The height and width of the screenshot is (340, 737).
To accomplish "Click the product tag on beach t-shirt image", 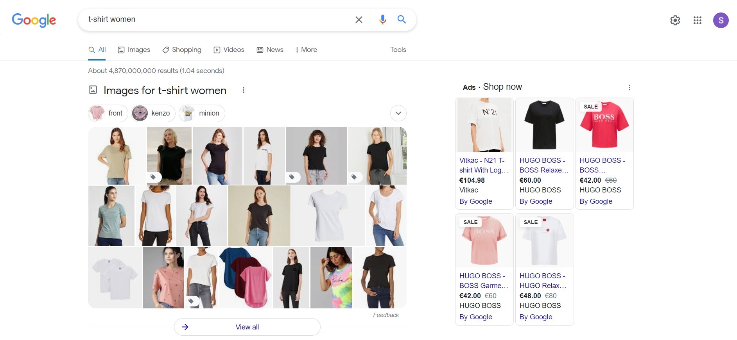I will point(154,177).
